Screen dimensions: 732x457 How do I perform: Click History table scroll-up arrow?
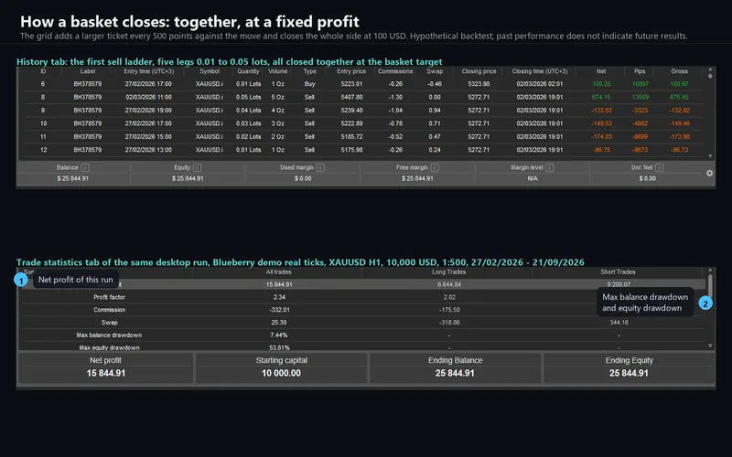[710, 69]
